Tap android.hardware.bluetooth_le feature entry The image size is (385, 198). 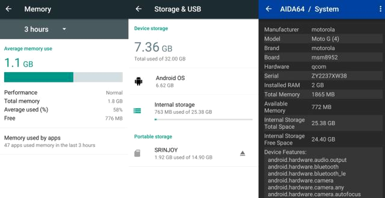point(306,174)
